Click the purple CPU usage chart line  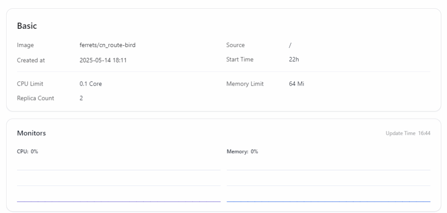point(118,201)
